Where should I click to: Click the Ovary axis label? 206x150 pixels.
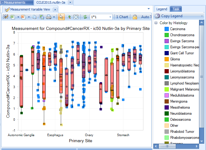point(89,135)
